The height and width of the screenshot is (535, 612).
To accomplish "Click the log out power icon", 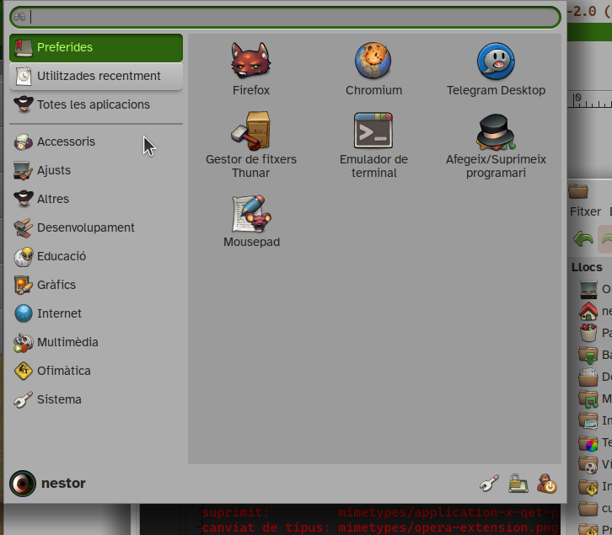I will pos(547,484).
